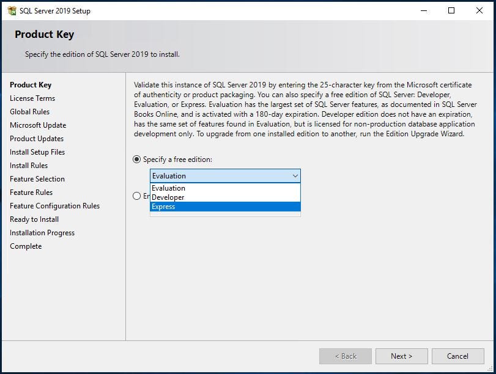The width and height of the screenshot is (496, 374).
Task: Select Install Setup Files step in sidebar
Action: tap(37, 152)
